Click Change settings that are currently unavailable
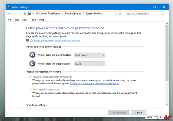 (55, 41)
